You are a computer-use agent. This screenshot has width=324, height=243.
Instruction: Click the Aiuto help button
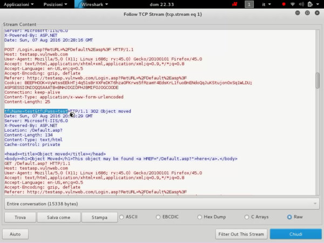pyautogui.click(x=15, y=234)
